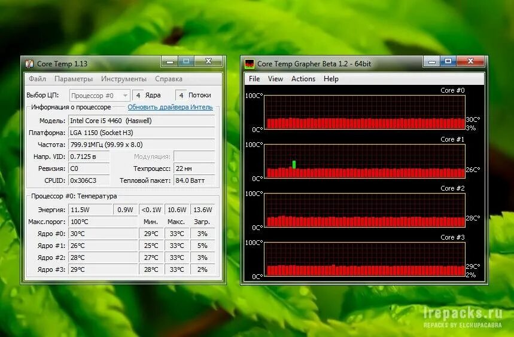Close the Core Temp 1.13 window
Viewport: 514px width, 337px height.
tap(208, 61)
